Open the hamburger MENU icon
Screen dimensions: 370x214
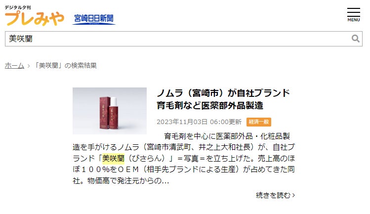point(353,15)
